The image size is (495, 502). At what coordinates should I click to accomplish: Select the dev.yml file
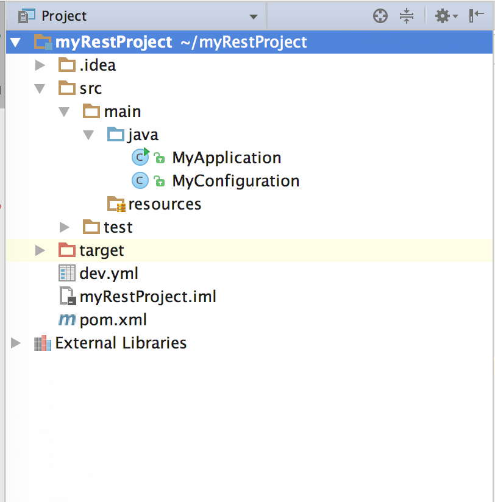point(109,274)
